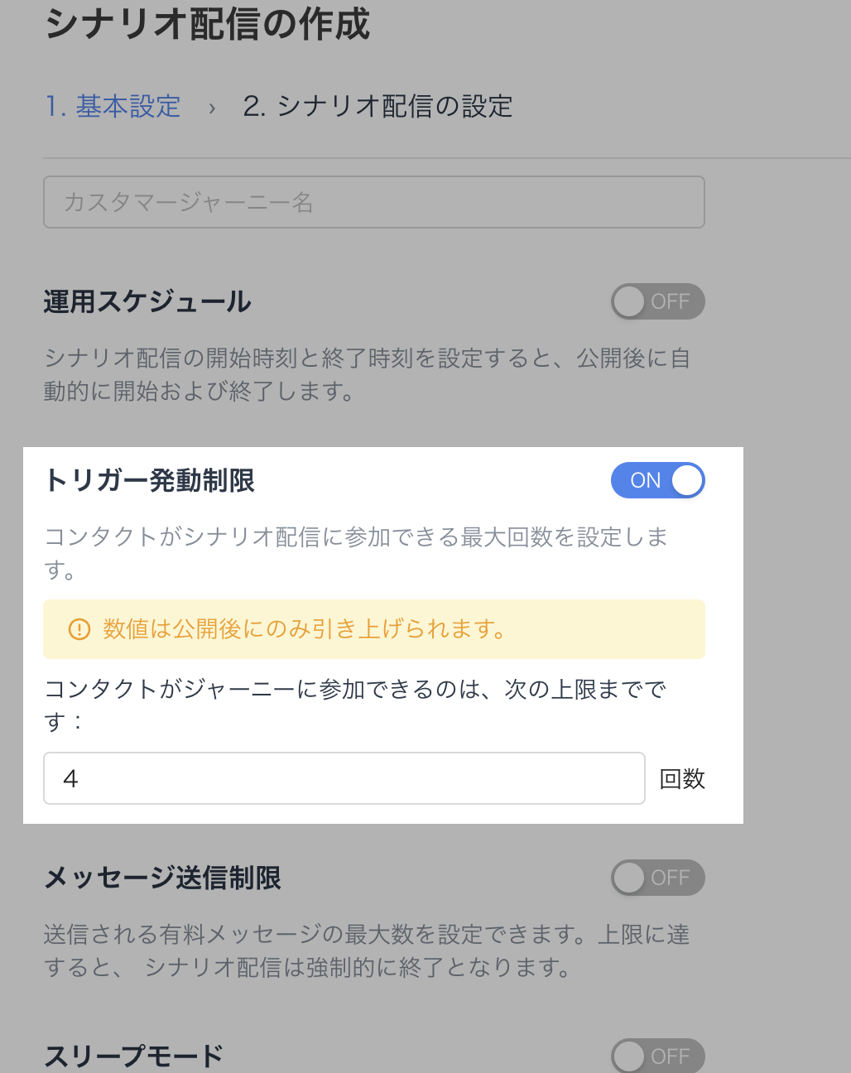851x1073 pixels.
Task: Enable the メッセージ送信制限 toggle
Action: 657,878
